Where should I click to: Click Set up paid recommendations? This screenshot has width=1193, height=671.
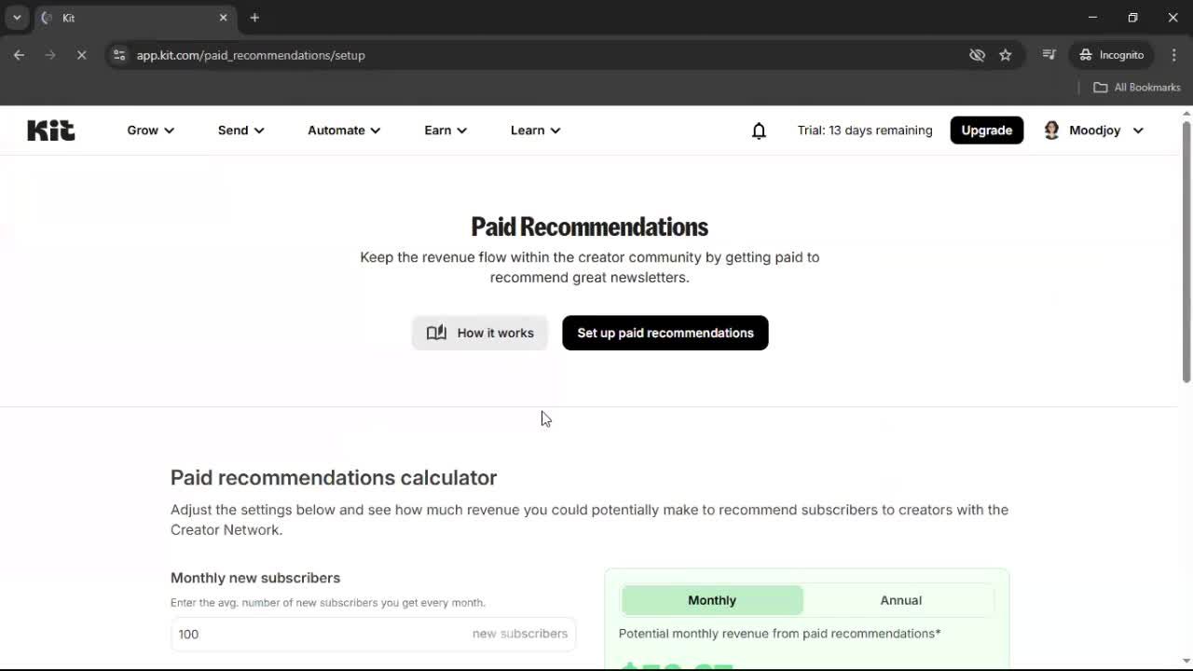point(665,333)
